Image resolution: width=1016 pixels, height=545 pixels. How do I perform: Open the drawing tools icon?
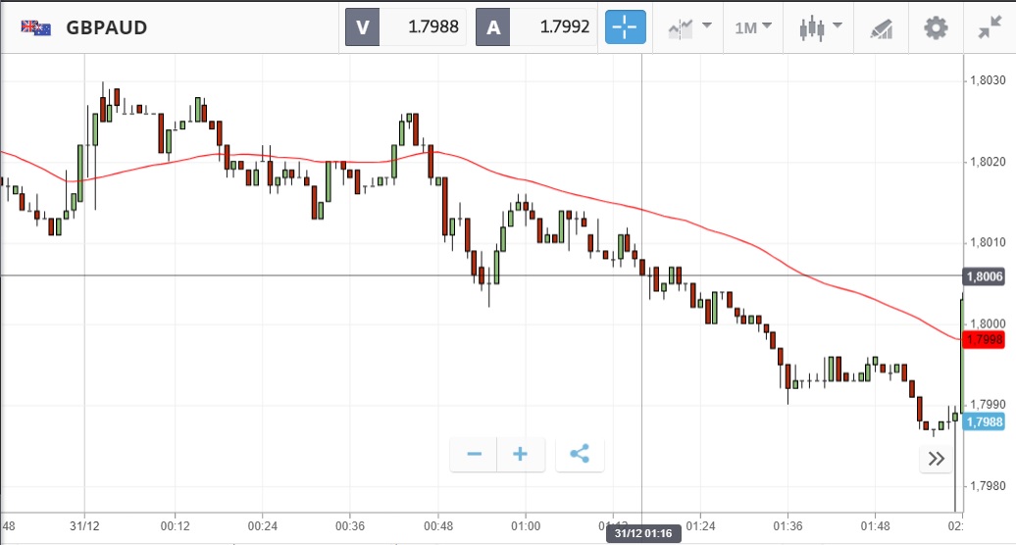[882, 28]
